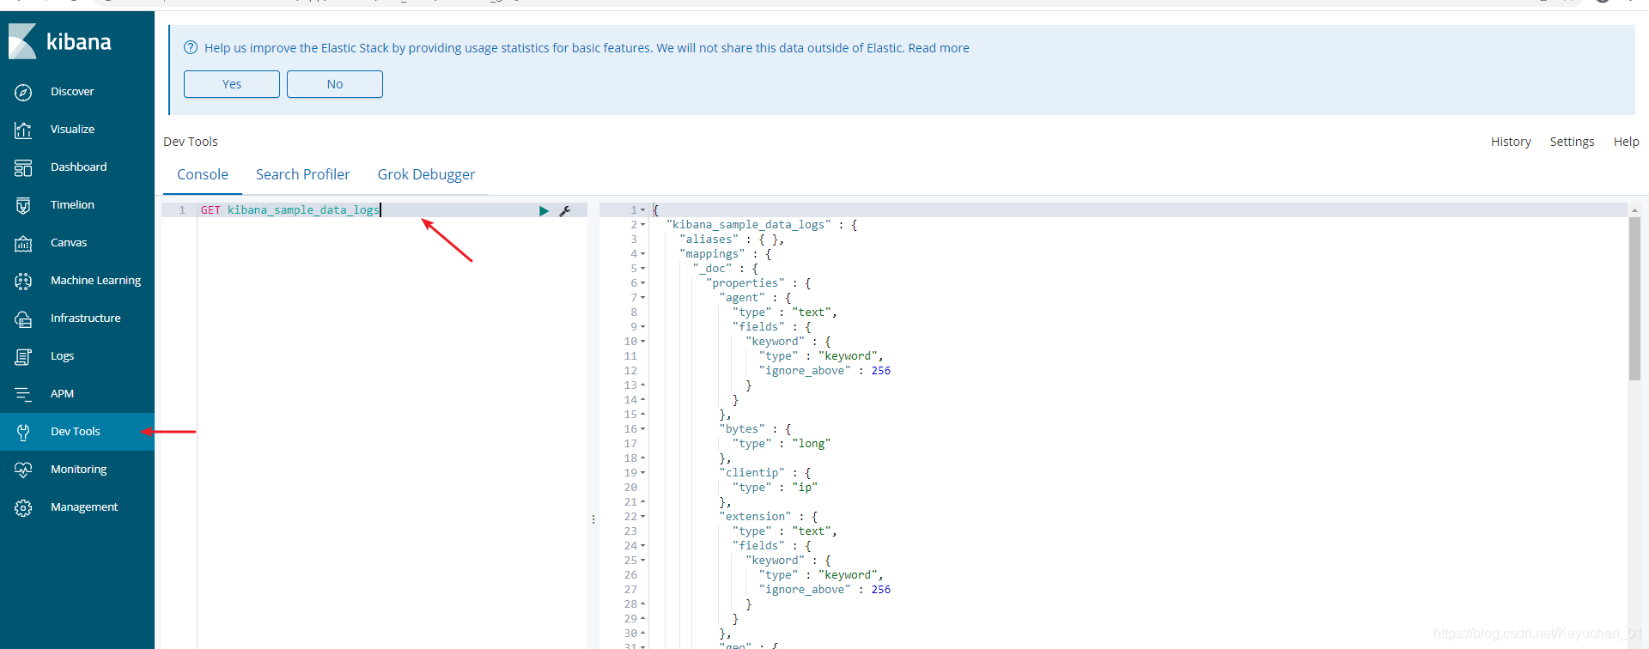Click the output pane scrollbar thumb
Screen dimensions: 1649x649
point(1634,298)
